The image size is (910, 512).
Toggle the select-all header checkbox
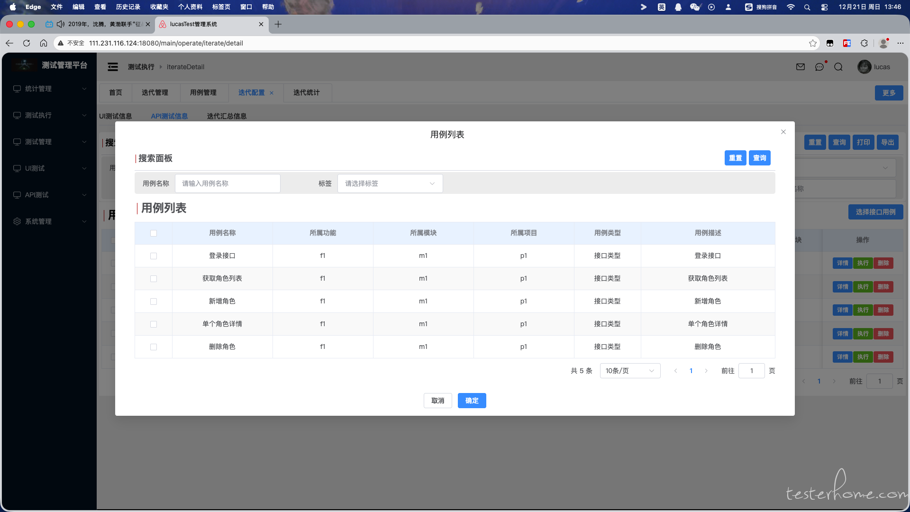click(154, 233)
